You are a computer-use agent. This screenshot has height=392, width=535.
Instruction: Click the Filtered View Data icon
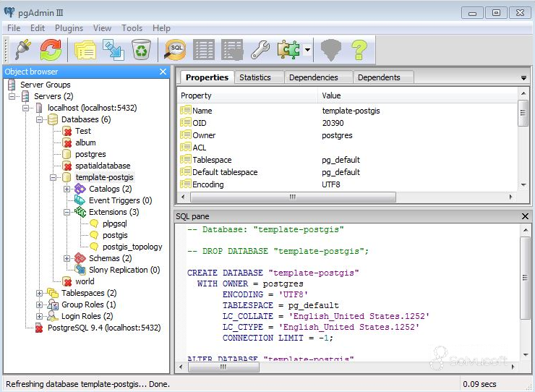click(x=232, y=50)
